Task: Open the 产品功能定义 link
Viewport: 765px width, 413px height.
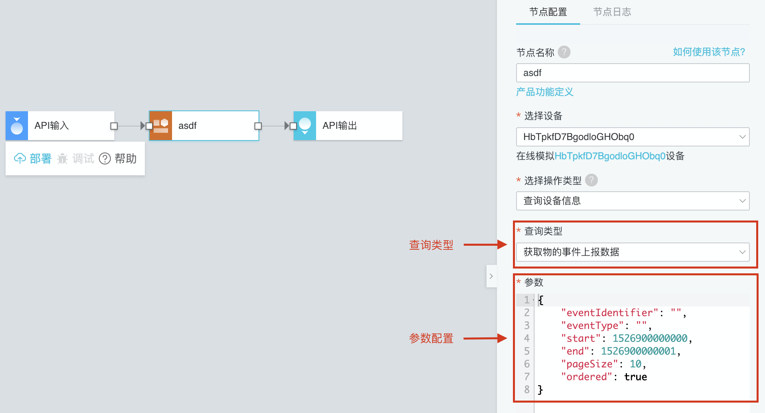Action: [545, 92]
